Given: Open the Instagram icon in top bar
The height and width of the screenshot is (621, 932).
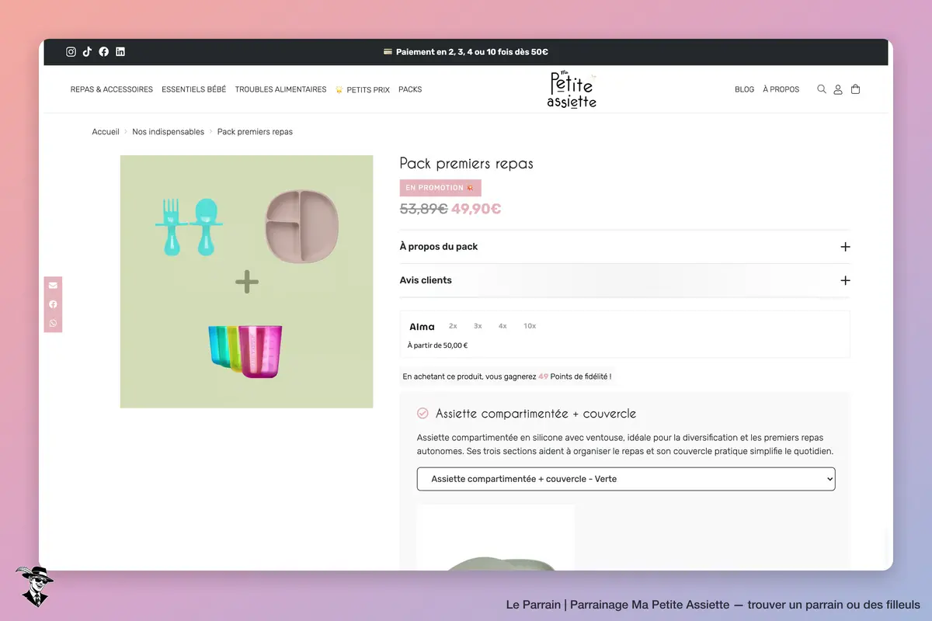Looking at the screenshot, I should point(71,52).
